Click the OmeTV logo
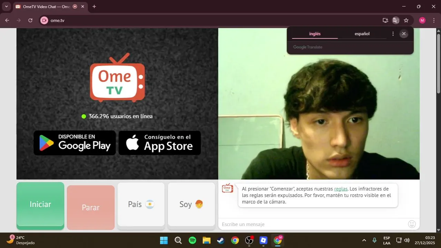Viewport: 441px width, 248px height. (x=117, y=78)
